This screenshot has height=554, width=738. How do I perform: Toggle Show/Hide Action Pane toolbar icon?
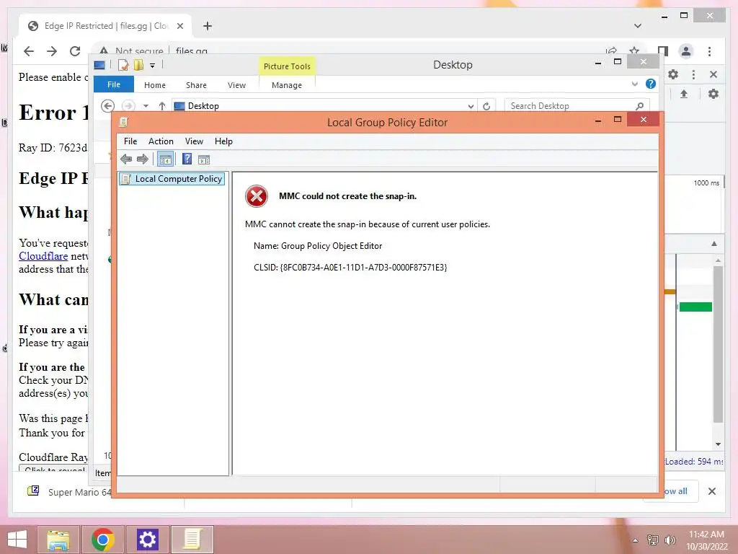pos(204,159)
